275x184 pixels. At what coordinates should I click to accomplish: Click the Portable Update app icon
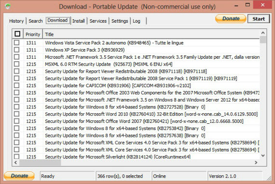click(8, 6)
